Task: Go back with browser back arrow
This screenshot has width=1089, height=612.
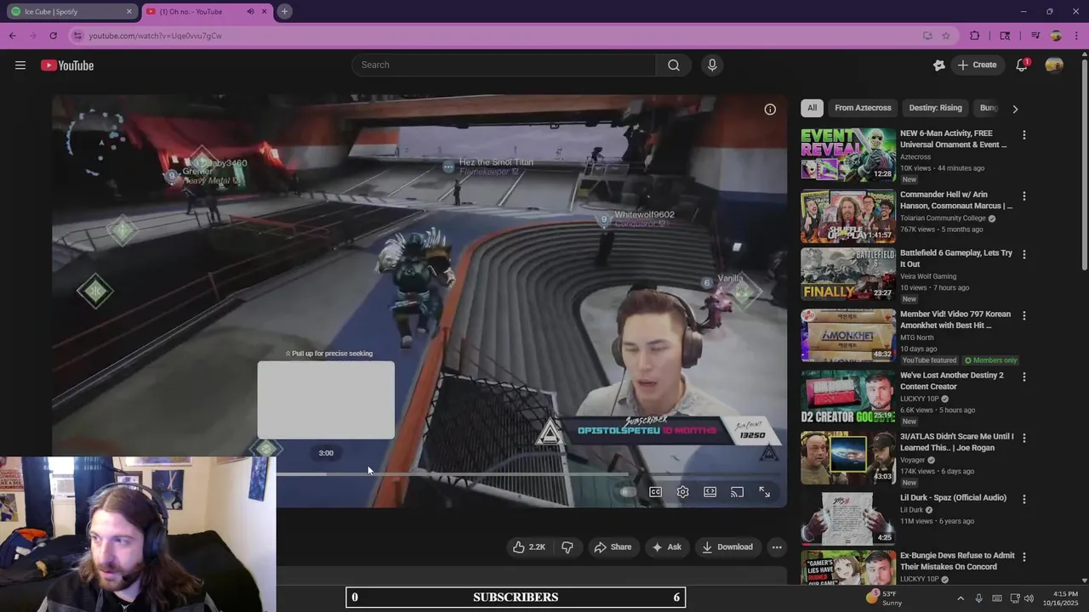Action: click(x=13, y=36)
